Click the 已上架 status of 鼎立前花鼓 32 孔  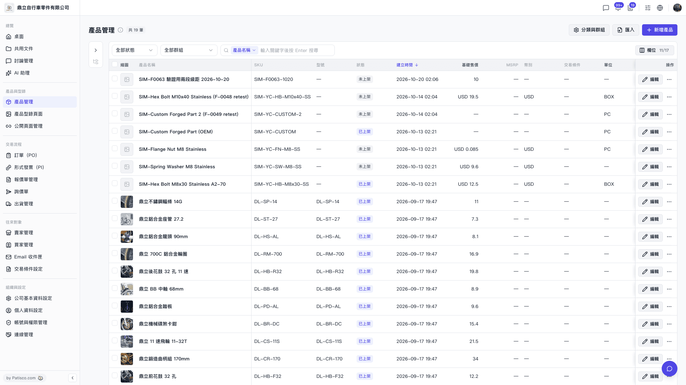click(x=364, y=376)
